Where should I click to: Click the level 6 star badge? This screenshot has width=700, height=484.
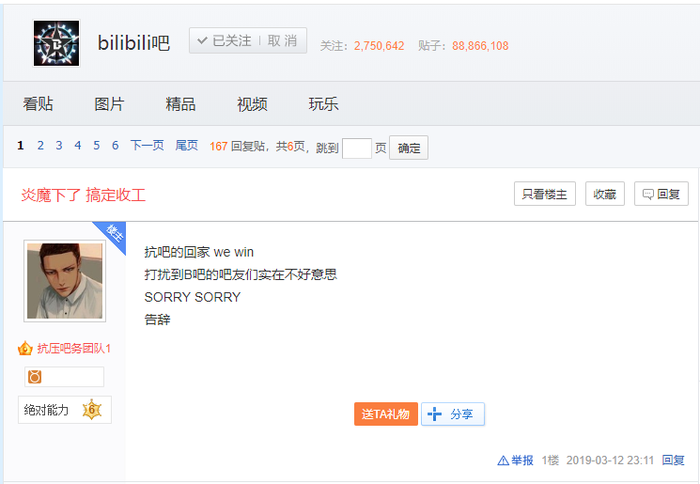click(92, 410)
